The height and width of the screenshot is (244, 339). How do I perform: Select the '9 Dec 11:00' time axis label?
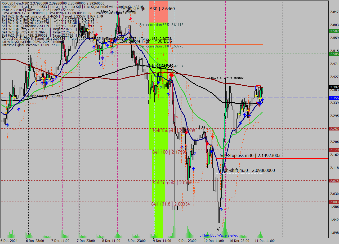pyautogui.click(x=162, y=241)
